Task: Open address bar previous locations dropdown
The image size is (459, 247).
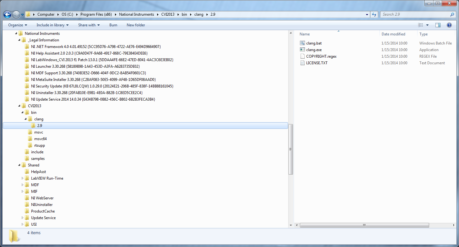Action: [367, 14]
